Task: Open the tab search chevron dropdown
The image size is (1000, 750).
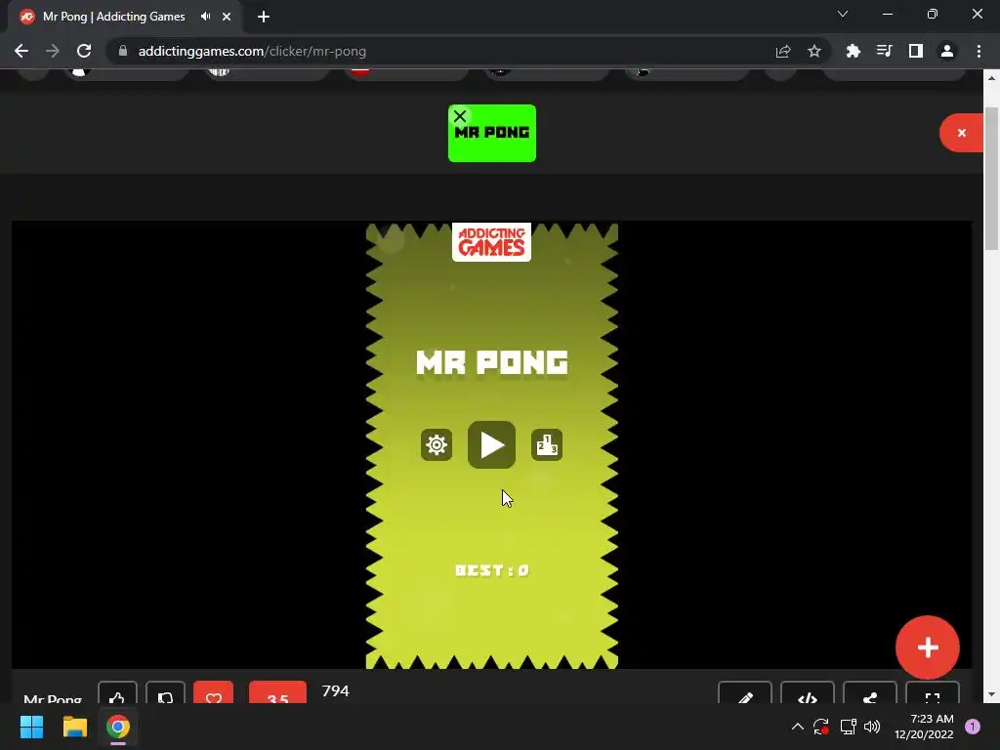Action: 843,14
